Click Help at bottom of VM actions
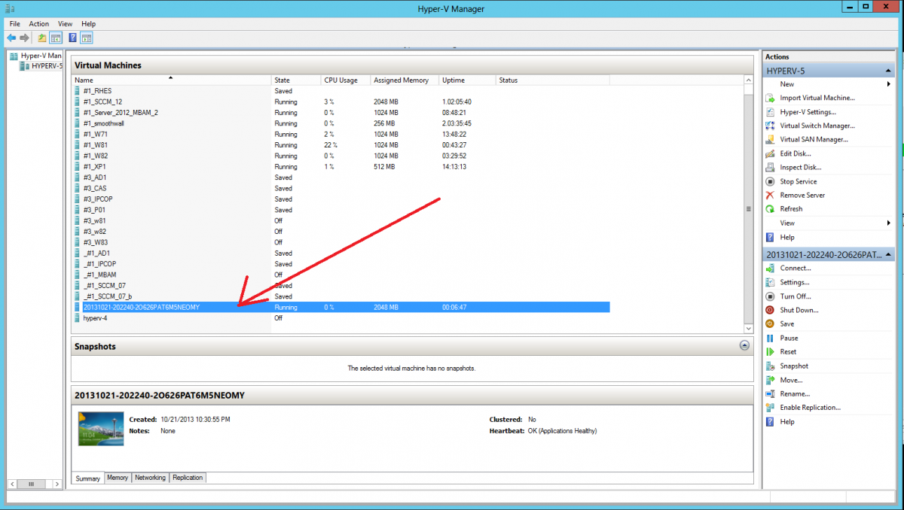Screen dimensions: 904x510 787,422
